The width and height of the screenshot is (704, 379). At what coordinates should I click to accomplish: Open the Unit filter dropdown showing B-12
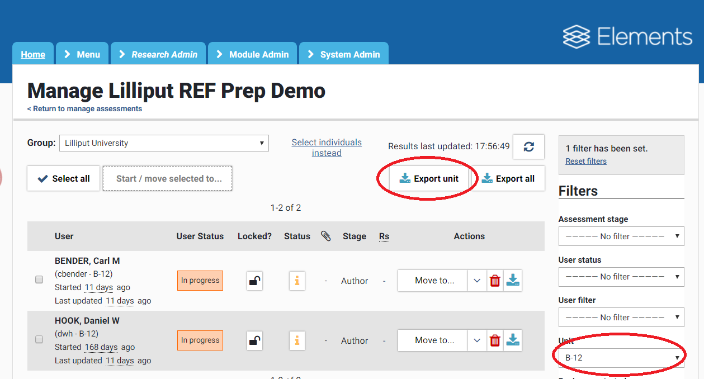(621, 358)
